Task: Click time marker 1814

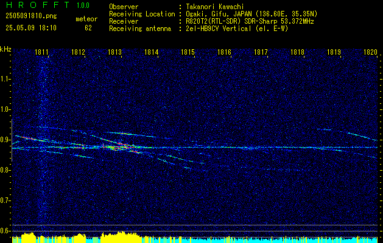Action: [x=151, y=52]
